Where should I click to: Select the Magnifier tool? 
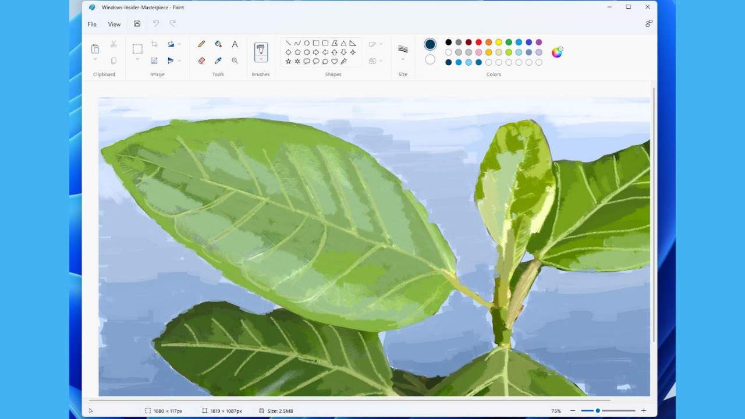pos(235,61)
